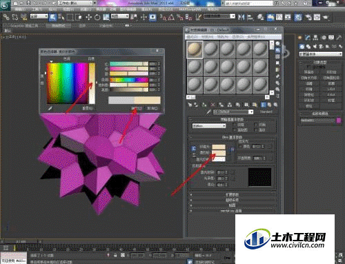Adjust the Whiteness vertical slider
This screenshot has width=345, height=264.
click(x=92, y=83)
